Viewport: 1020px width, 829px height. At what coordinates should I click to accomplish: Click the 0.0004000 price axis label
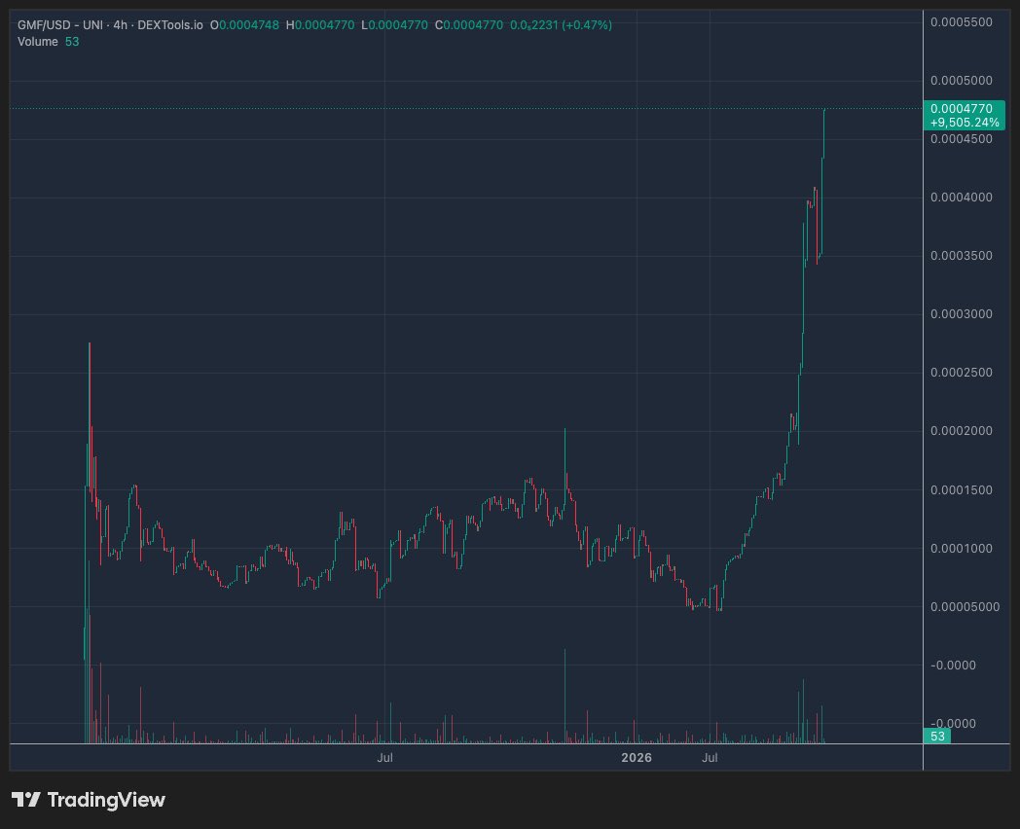pos(962,197)
